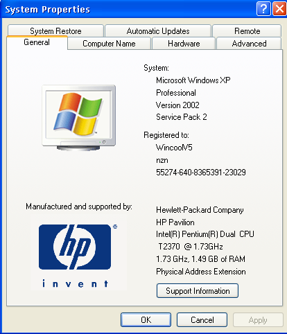Click the Hewlett-Packard Company text
Screen dimensions: 287x334
point(200,210)
